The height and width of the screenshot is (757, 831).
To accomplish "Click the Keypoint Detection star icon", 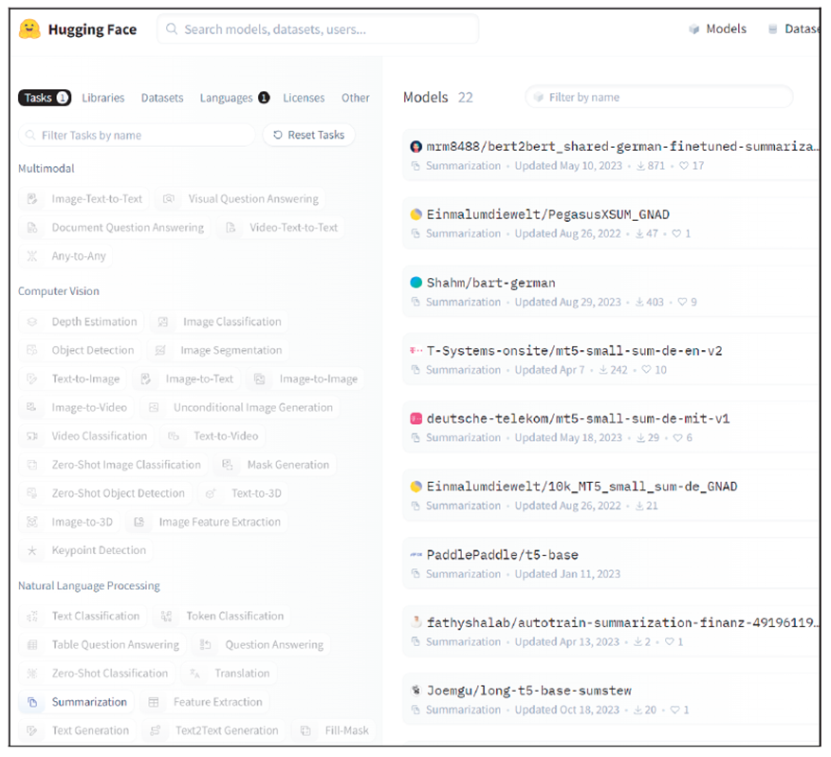I will coord(32,551).
